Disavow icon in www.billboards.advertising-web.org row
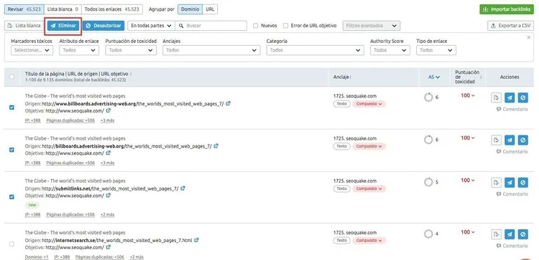The height and width of the screenshot is (260, 539). click(x=523, y=97)
